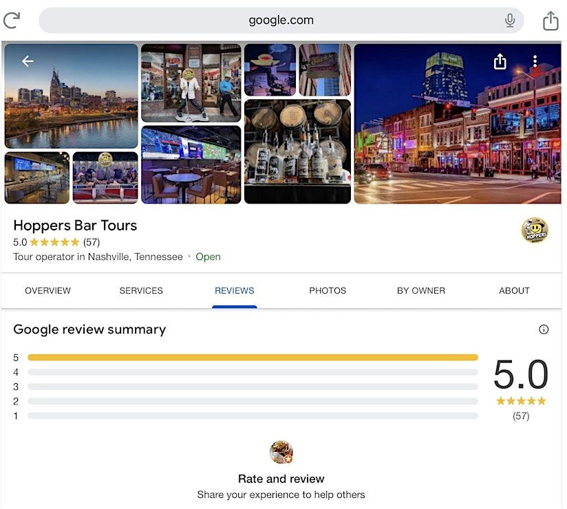Select the 5-star rating bar
The height and width of the screenshot is (509, 567).
(253, 358)
